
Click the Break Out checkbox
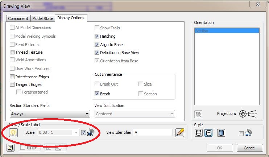pyautogui.click(x=97, y=84)
